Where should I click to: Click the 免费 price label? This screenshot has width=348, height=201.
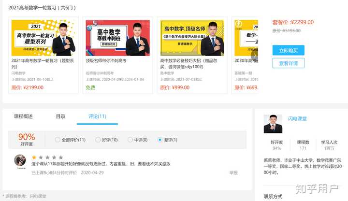tap(90, 87)
